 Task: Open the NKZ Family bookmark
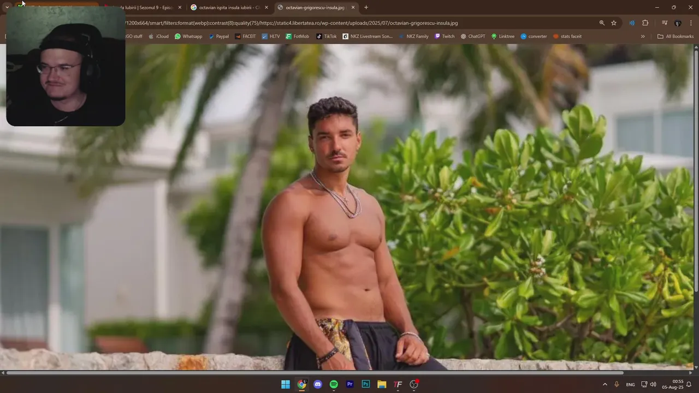pyautogui.click(x=413, y=37)
